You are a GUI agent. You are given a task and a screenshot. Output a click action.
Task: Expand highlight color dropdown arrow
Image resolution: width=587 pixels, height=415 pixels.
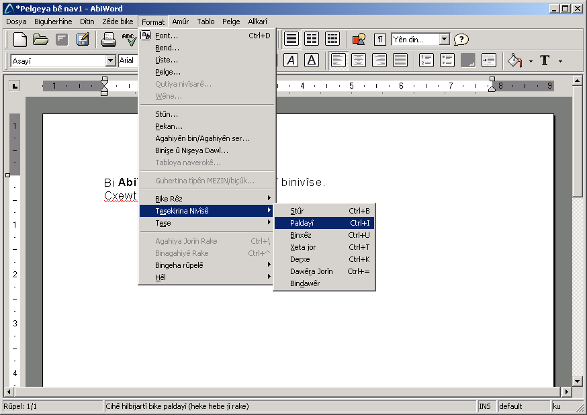531,61
